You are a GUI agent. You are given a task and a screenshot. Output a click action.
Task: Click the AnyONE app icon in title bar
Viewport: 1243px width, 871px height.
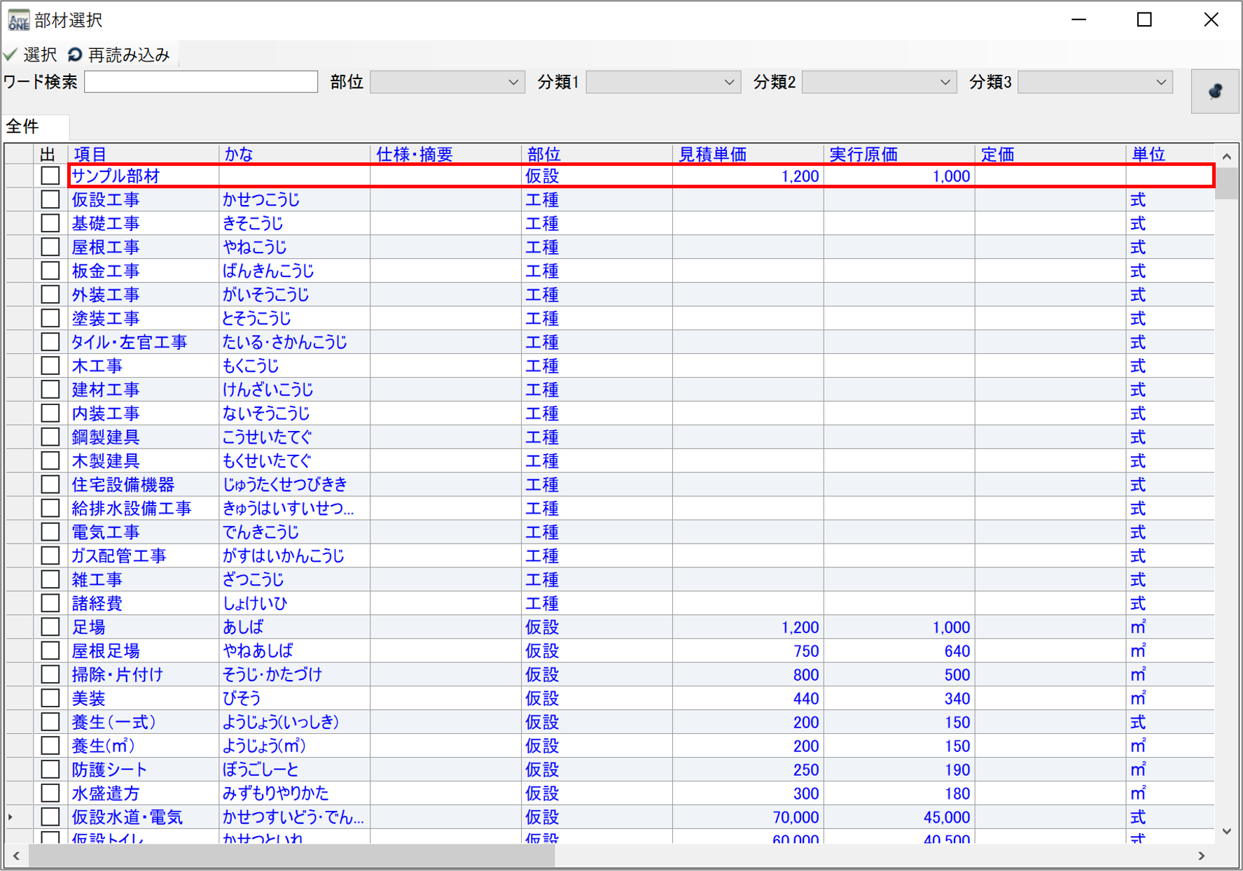pyautogui.click(x=18, y=20)
